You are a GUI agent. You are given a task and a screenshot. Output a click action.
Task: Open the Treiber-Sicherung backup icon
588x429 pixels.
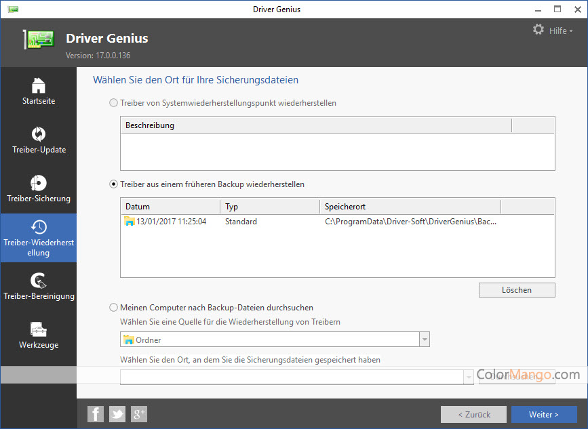tap(38, 183)
